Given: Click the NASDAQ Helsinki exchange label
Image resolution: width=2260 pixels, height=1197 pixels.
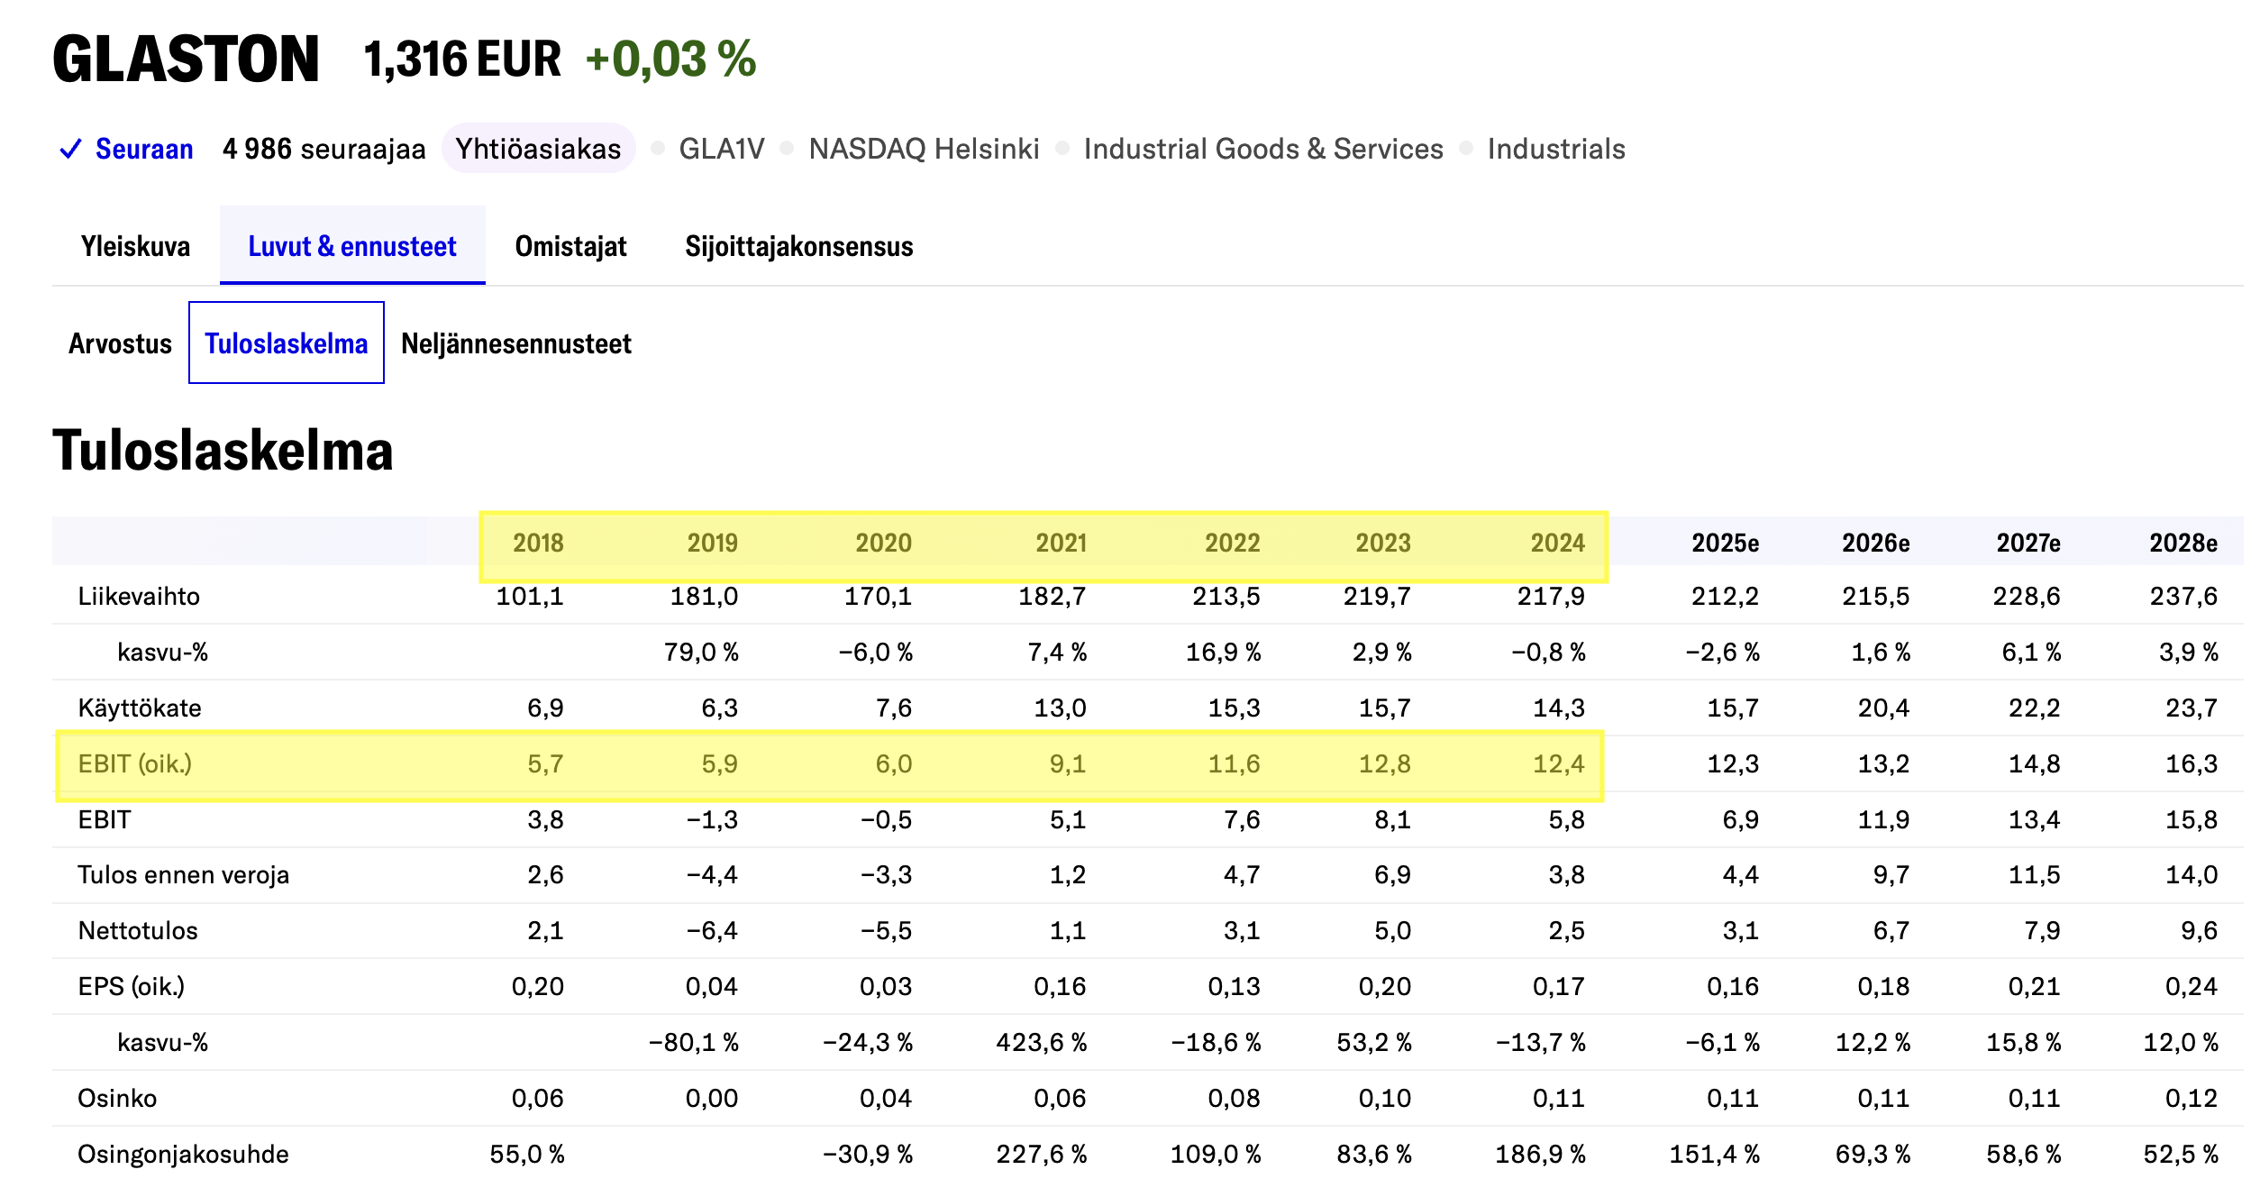Looking at the screenshot, I should (924, 149).
